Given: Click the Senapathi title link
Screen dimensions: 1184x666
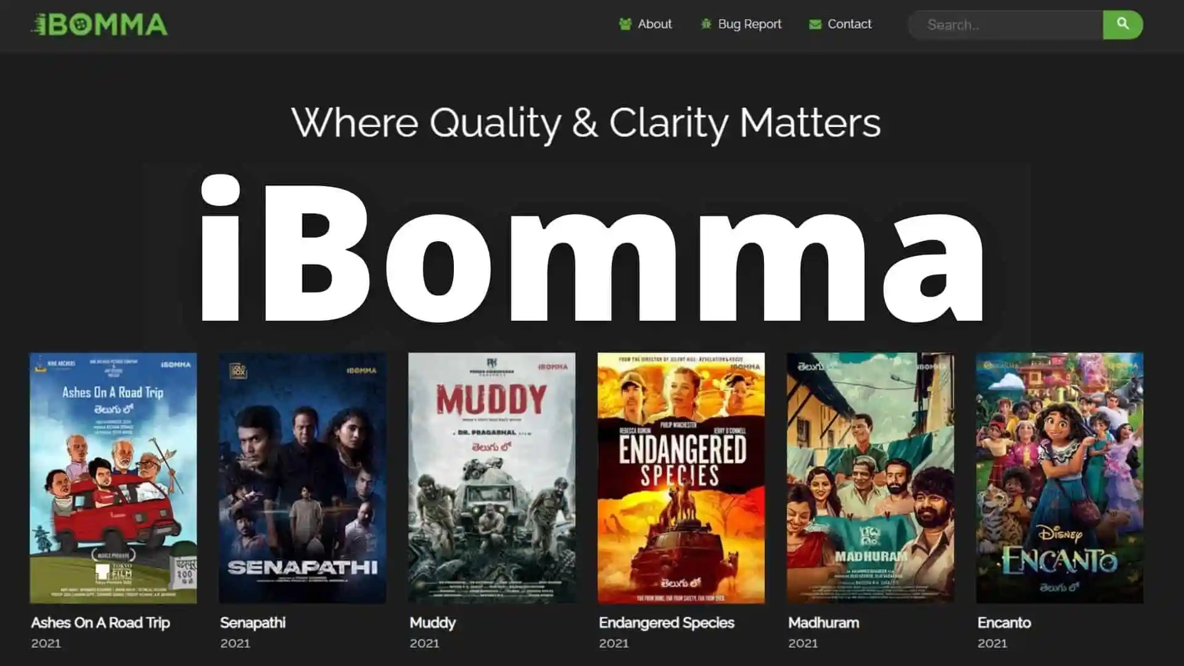Looking at the screenshot, I should 253,623.
